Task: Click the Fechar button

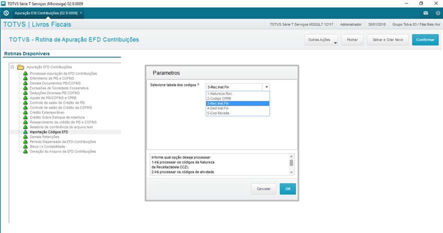Action: [352, 40]
